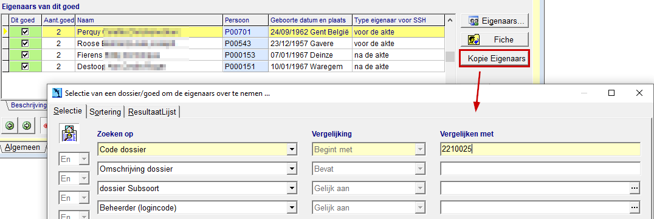Open 'Gelijk aan' dropdown for dossier Subsoort

point(420,188)
